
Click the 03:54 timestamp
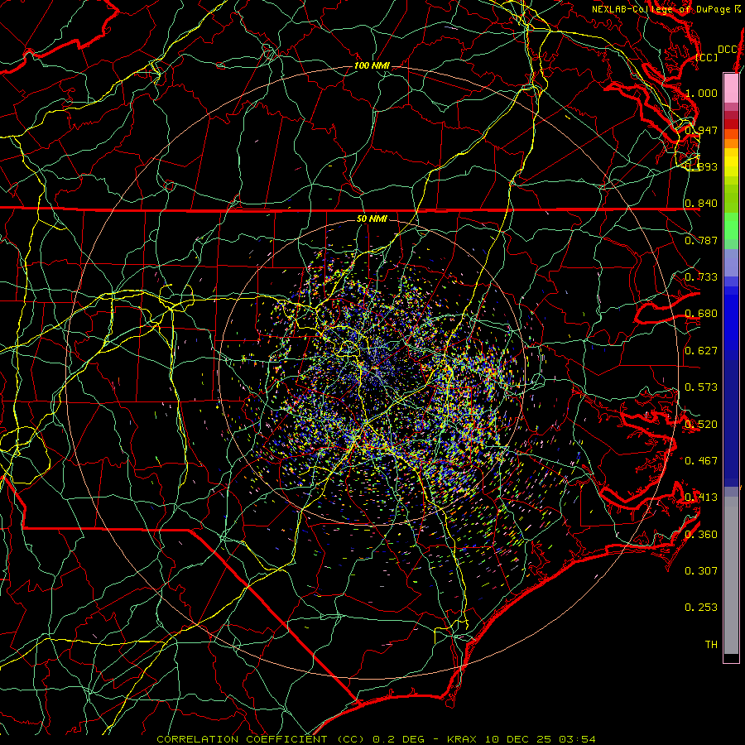point(577,739)
